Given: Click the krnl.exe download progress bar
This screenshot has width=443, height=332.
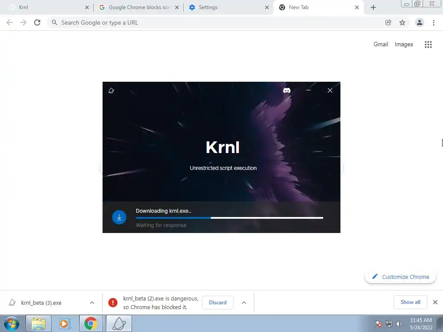Looking at the screenshot, I should [x=229, y=218].
